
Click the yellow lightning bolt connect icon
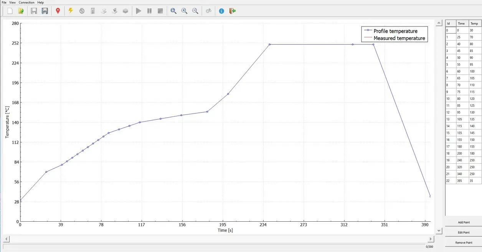(x=71, y=11)
